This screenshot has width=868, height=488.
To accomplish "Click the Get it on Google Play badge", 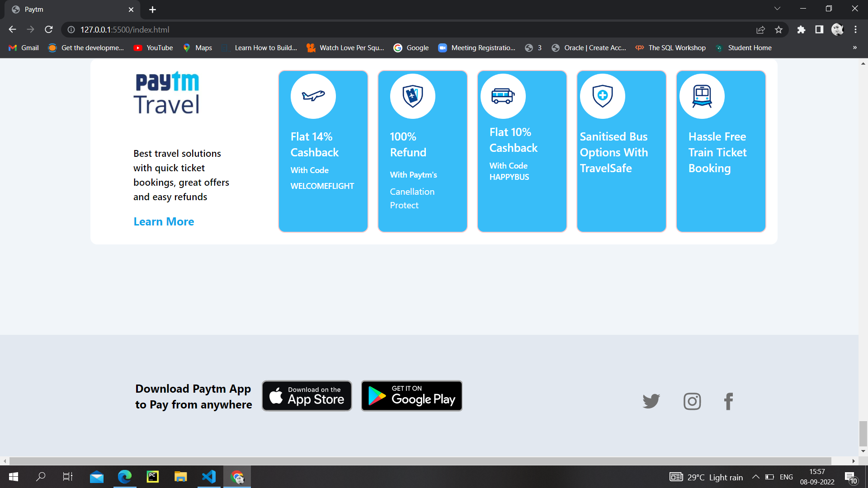I will pyautogui.click(x=411, y=395).
